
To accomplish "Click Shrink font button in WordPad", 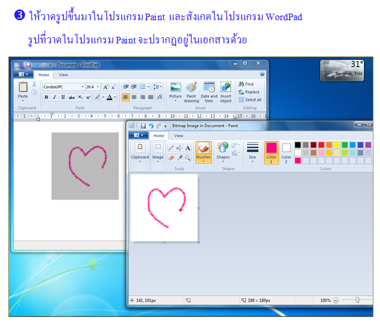I will pyautogui.click(x=113, y=87).
